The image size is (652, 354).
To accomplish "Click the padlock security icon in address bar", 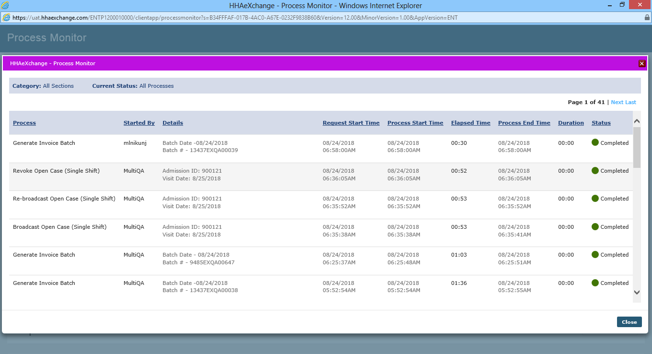I will 647,18.
